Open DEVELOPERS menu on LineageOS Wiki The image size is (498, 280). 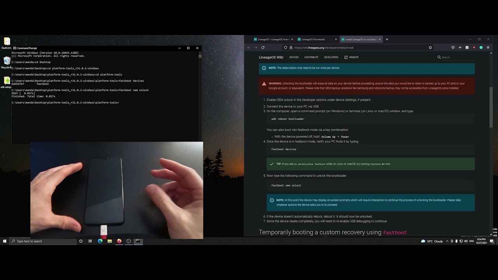coord(331,57)
